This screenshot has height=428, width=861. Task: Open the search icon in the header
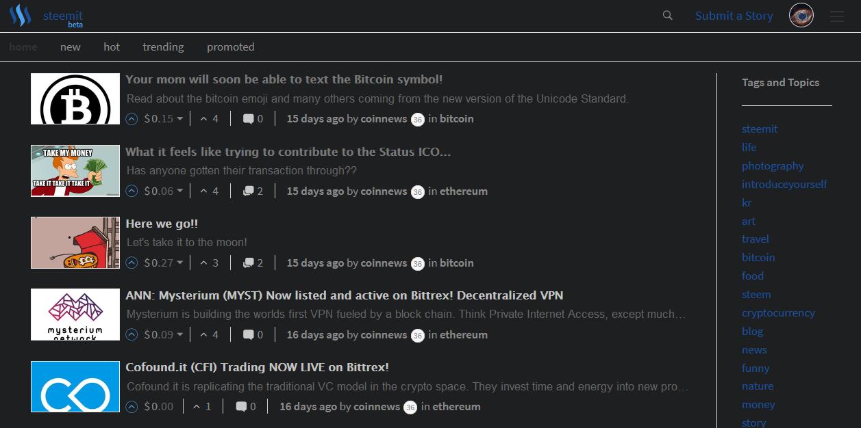[x=667, y=14]
